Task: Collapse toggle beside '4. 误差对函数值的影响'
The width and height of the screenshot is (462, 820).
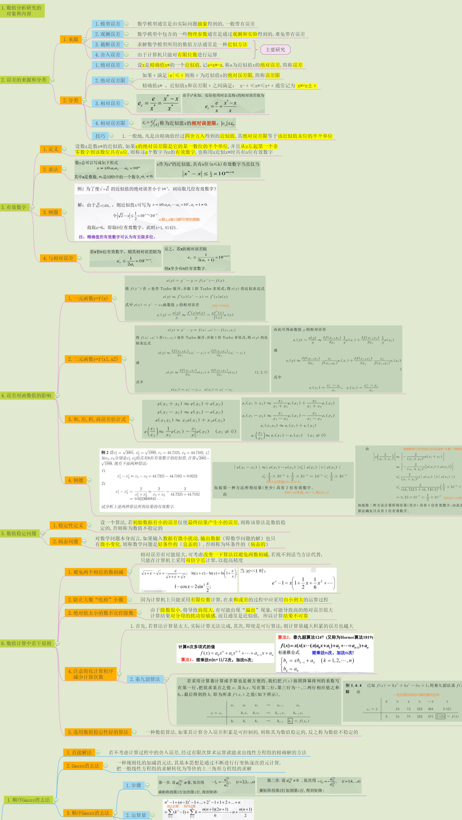Action: [x=58, y=395]
